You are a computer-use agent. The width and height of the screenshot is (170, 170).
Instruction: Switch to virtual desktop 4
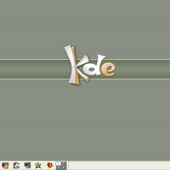point(64,167)
